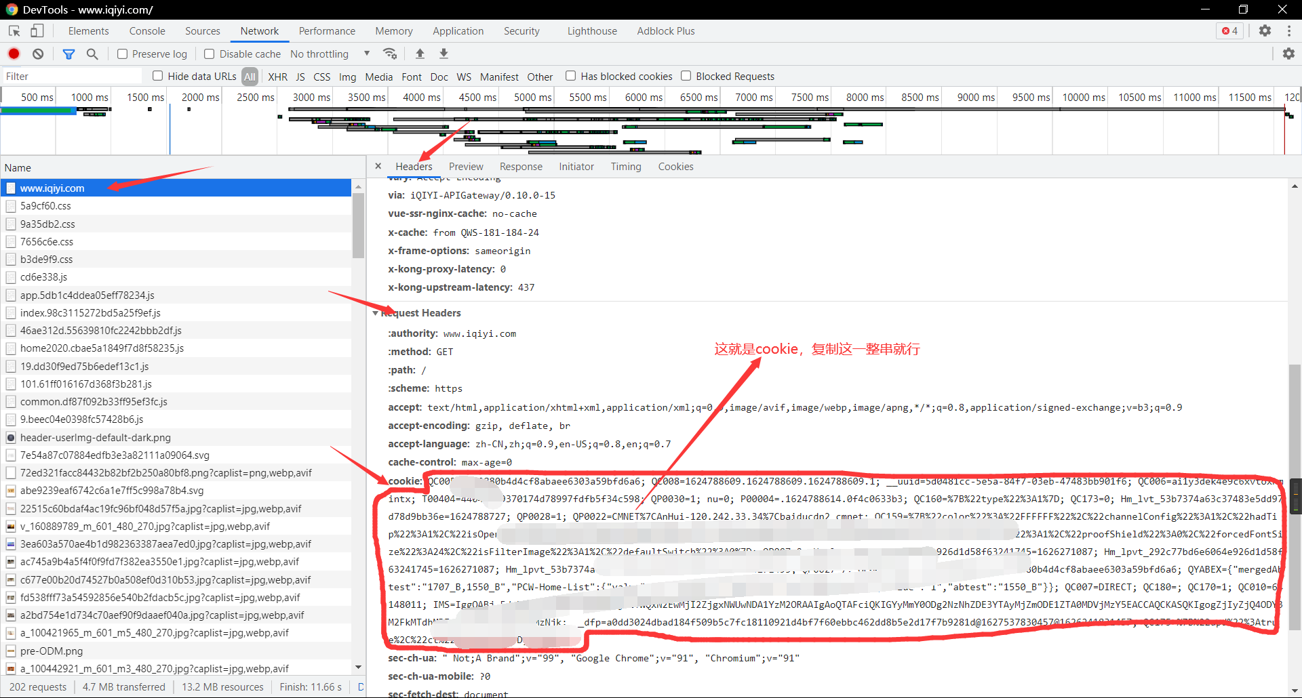Viewport: 1302px width, 698px height.
Task: Open the Performance panel tab
Action: [327, 30]
